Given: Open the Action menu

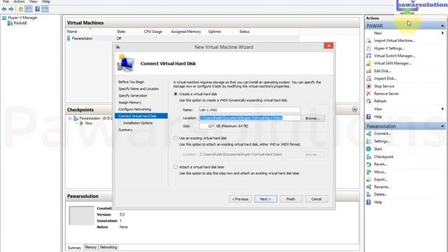Looking at the screenshot, I should (19, 1).
